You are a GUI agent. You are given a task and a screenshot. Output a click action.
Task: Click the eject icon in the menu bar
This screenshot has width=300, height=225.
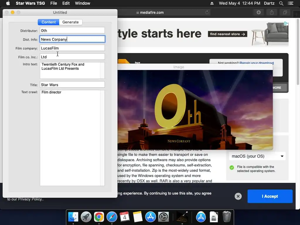[x=212, y=3]
